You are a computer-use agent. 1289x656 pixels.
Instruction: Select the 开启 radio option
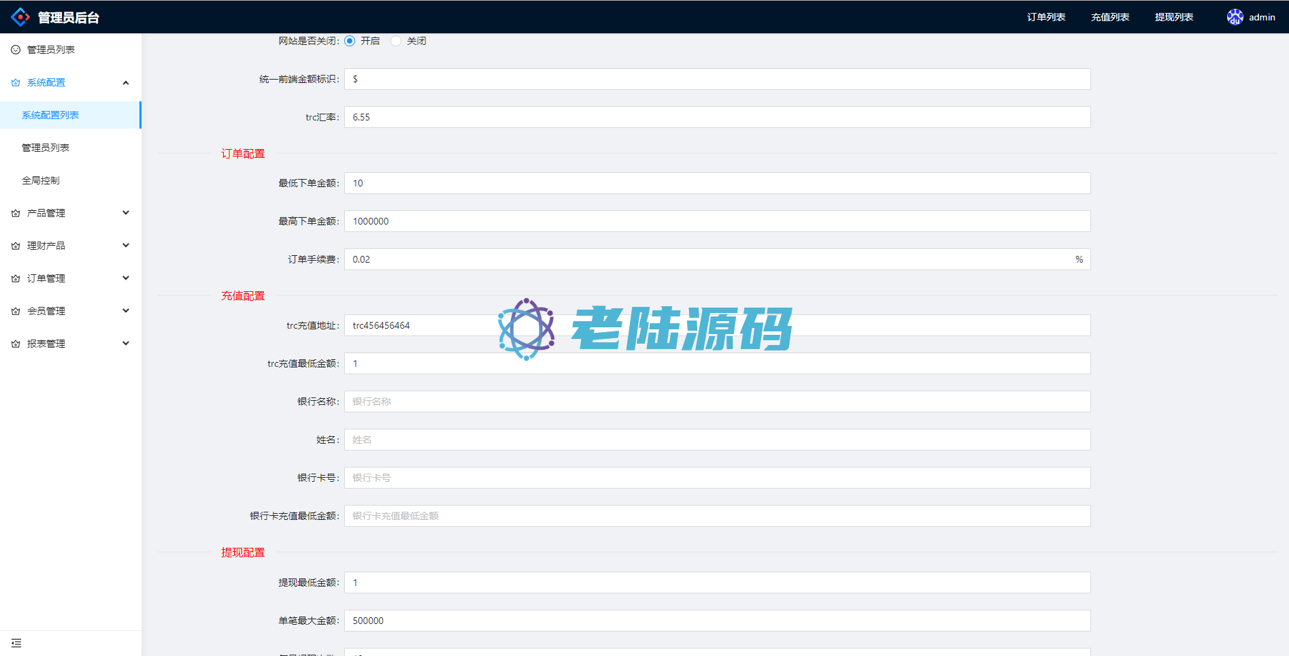click(350, 41)
